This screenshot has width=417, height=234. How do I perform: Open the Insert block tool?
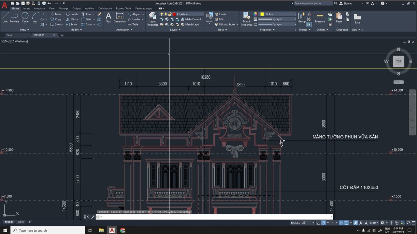click(x=209, y=18)
